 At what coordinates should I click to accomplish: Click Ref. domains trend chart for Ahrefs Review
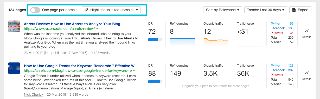[x=182, y=42]
